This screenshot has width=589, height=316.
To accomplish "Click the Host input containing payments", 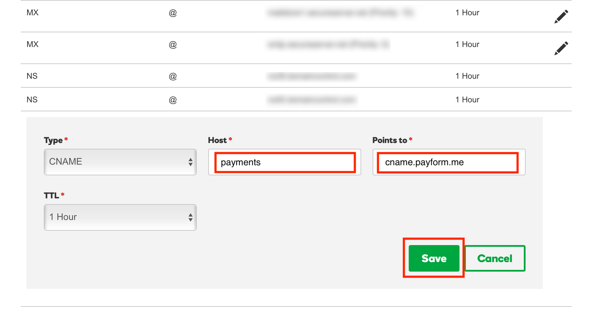I will point(284,162).
